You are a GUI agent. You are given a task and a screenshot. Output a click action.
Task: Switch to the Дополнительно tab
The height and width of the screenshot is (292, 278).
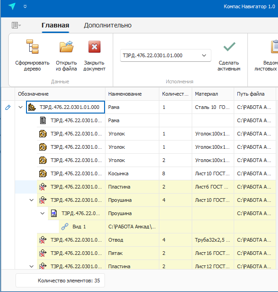tap(108, 25)
